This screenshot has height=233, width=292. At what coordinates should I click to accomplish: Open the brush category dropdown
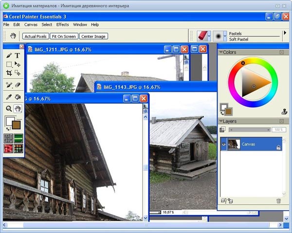coord(209,36)
